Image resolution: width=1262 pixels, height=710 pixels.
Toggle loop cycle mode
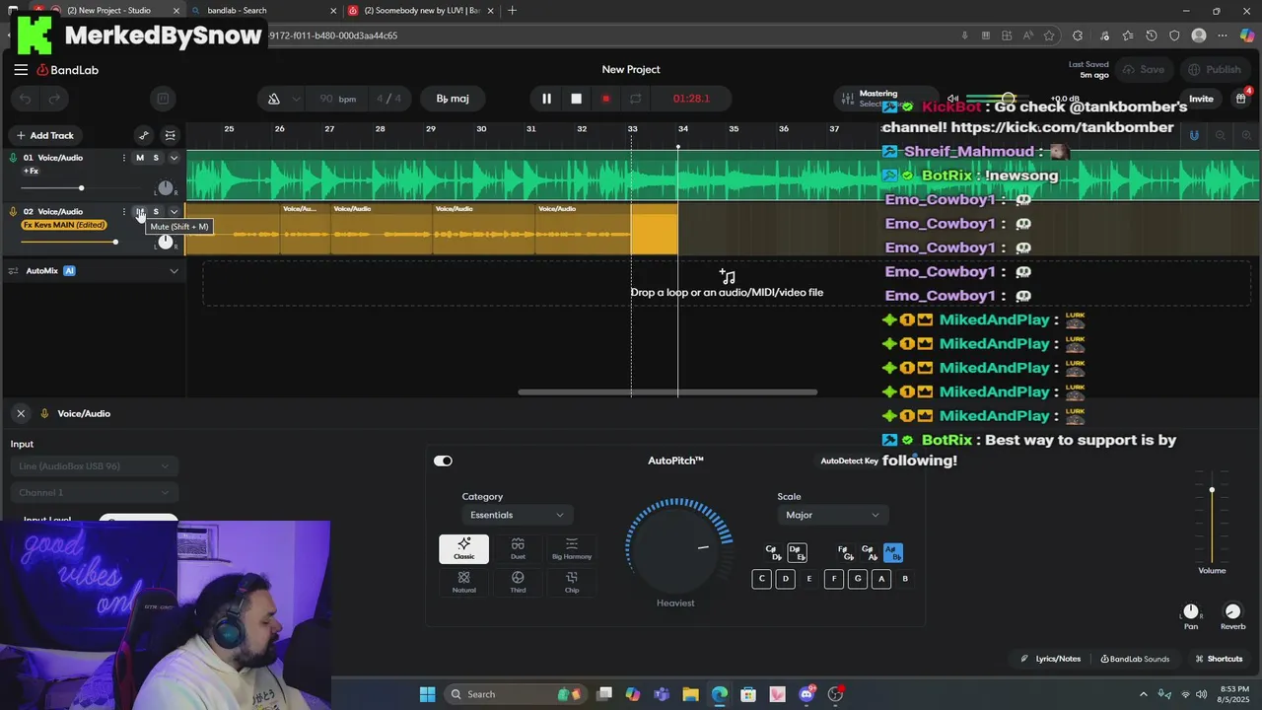(636, 99)
